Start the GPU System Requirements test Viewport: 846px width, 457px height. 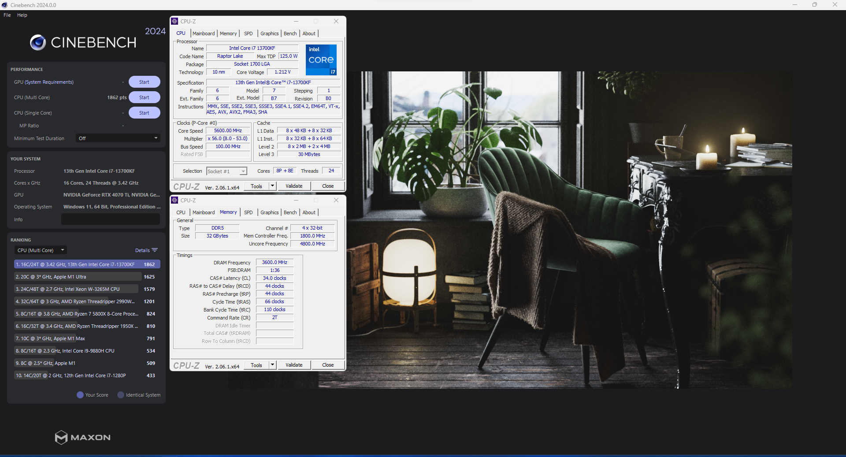pos(144,82)
